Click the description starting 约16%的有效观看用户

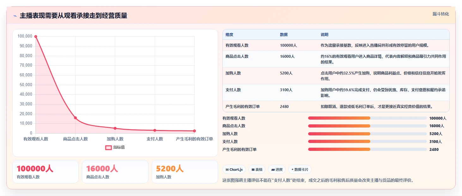(x=383, y=59)
